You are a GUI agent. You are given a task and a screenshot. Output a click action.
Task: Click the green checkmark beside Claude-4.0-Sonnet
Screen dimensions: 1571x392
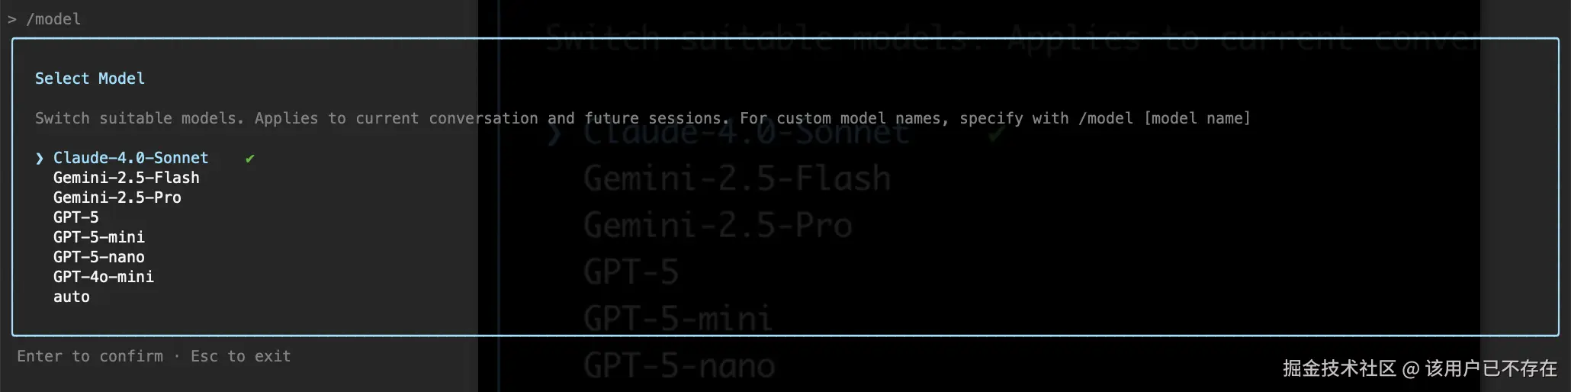pos(249,159)
